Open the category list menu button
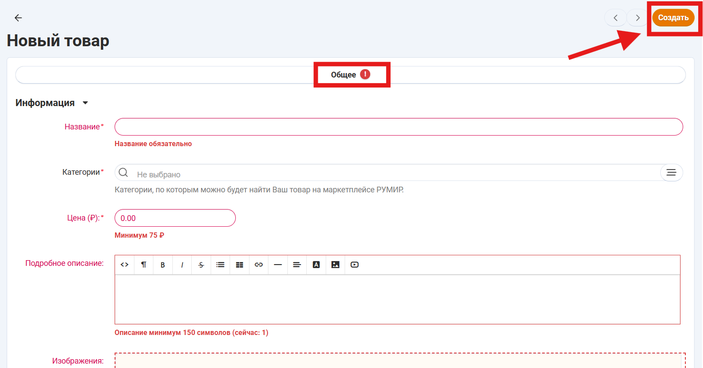Screen dimensions: 703x368 tap(671, 173)
